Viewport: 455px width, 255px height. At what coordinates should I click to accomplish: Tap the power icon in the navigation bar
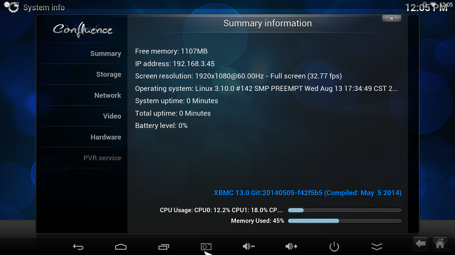click(x=334, y=247)
